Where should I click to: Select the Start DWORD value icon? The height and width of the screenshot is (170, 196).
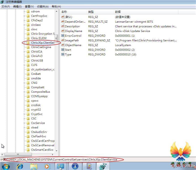coord(63,50)
